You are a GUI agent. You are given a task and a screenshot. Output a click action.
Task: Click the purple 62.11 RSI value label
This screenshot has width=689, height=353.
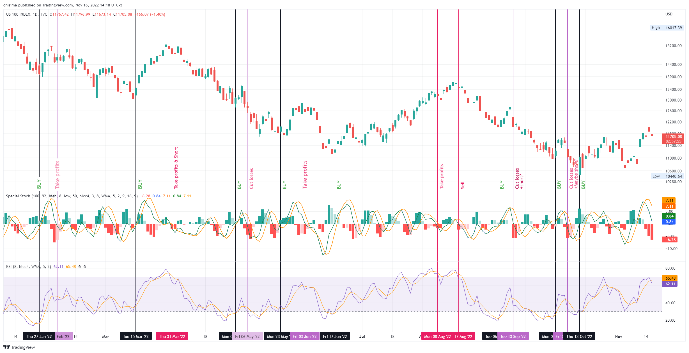(670, 284)
